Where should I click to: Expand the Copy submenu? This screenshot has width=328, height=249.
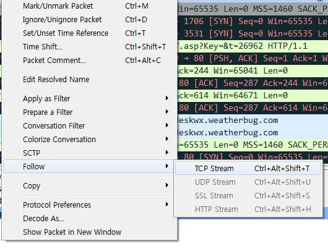(89, 186)
